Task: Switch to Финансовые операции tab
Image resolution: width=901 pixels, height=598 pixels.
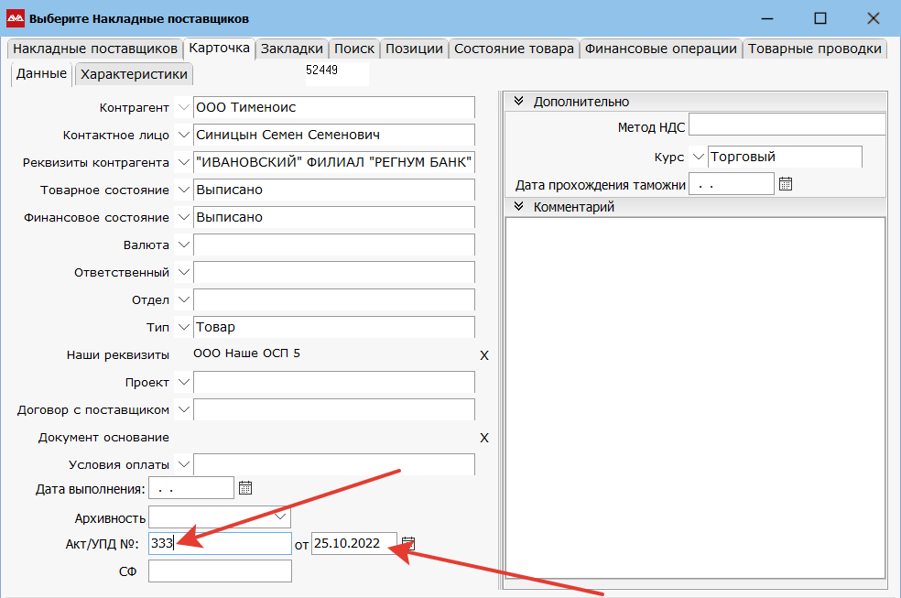Action: [661, 49]
